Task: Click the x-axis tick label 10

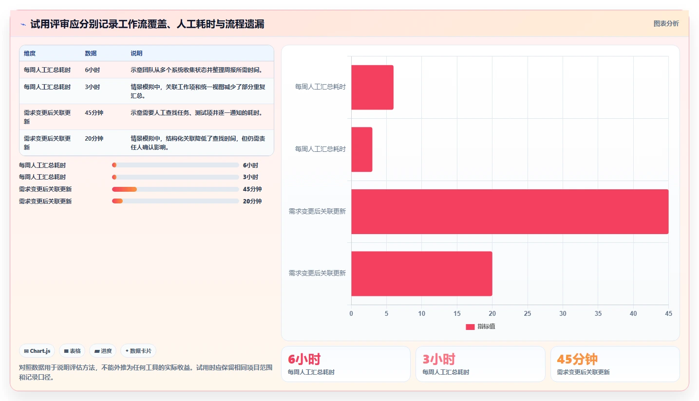Action: click(x=422, y=314)
